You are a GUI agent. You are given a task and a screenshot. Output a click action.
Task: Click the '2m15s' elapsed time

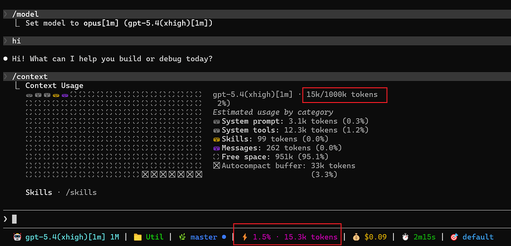pyautogui.click(x=425, y=237)
